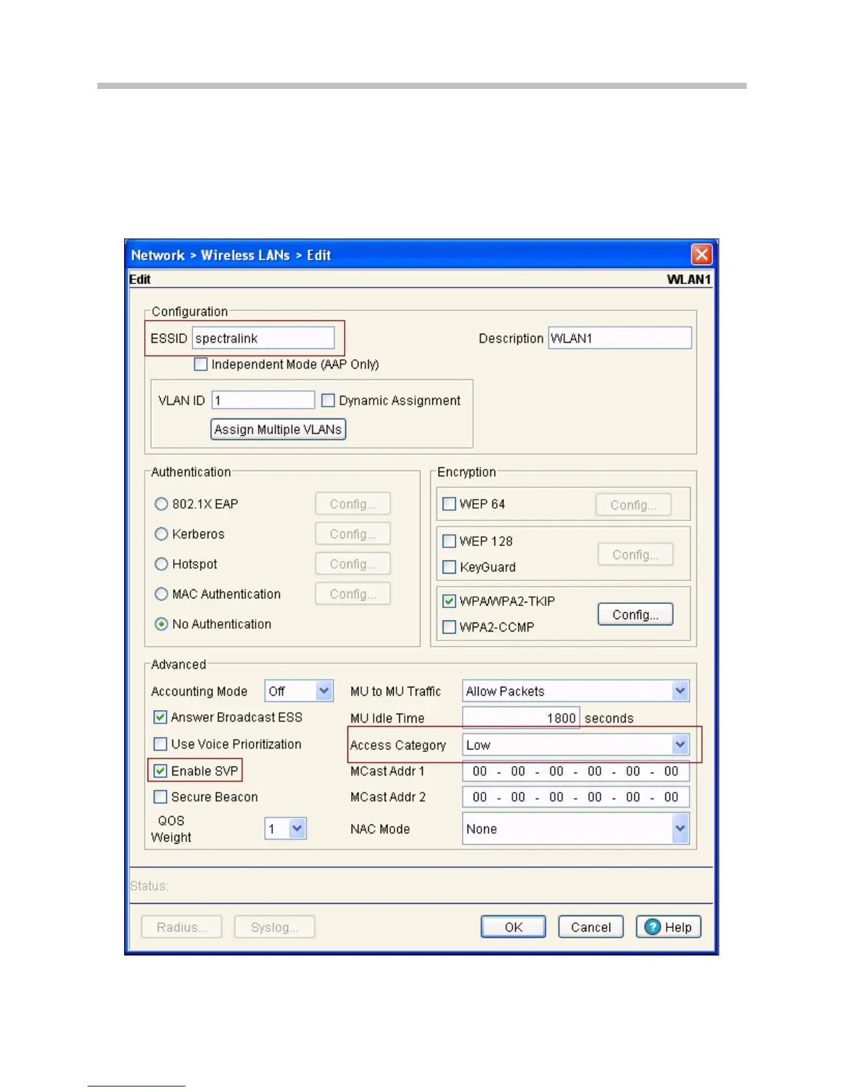Toggle Enable SVP checkbox

(x=160, y=770)
